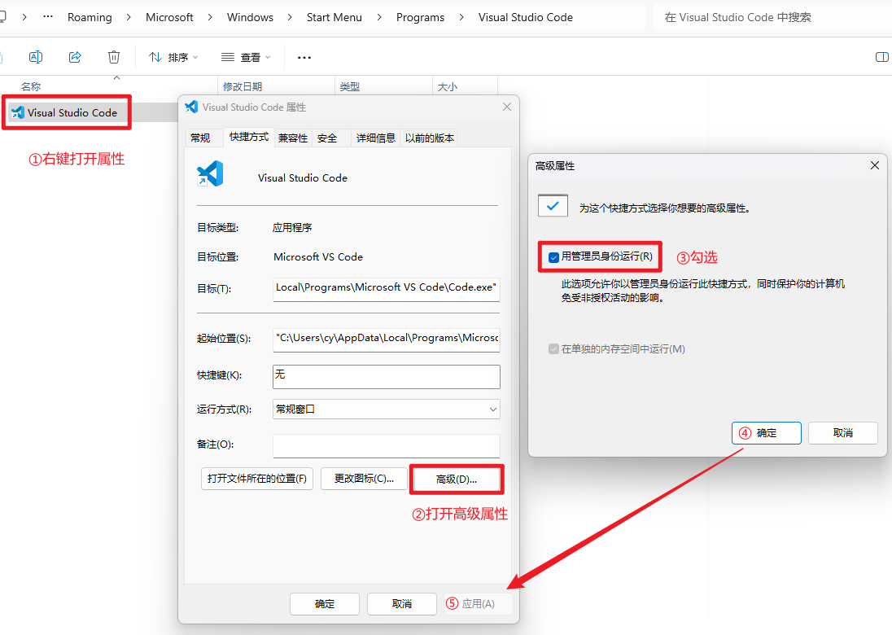Sort by the 修改日期 column header
Viewport: 892px width, 635px height.
click(x=243, y=86)
